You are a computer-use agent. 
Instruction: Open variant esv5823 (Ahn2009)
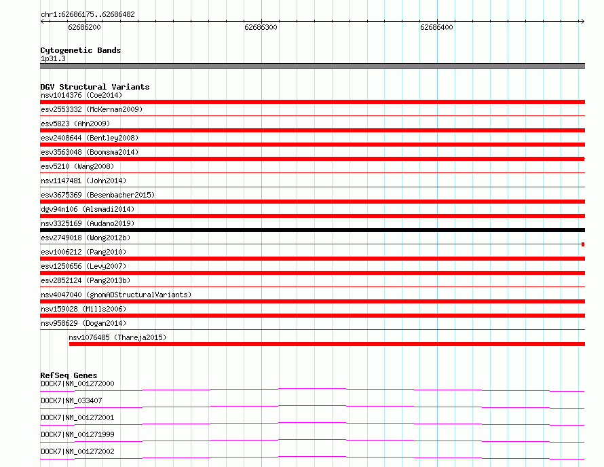click(x=75, y=124)
